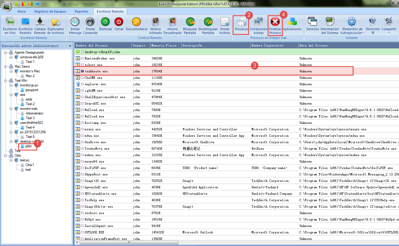Sort by the Descripción column header
Screen dimensions: 399x246
(216, 45)
